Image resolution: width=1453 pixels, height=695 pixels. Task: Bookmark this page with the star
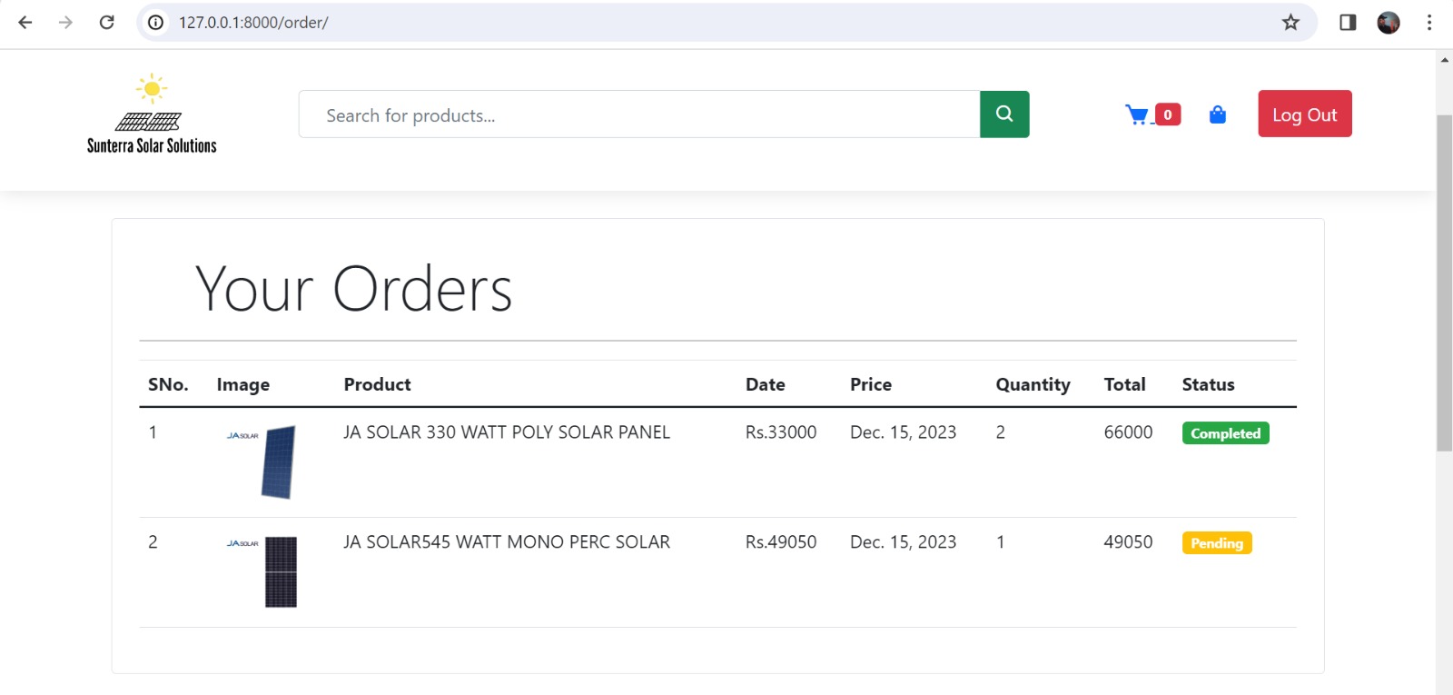click(x=1290, y=22)
